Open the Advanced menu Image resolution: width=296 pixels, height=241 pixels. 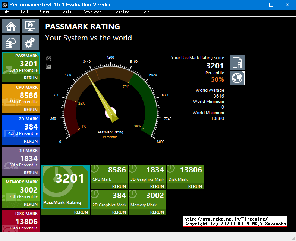[x=92, y=12]
